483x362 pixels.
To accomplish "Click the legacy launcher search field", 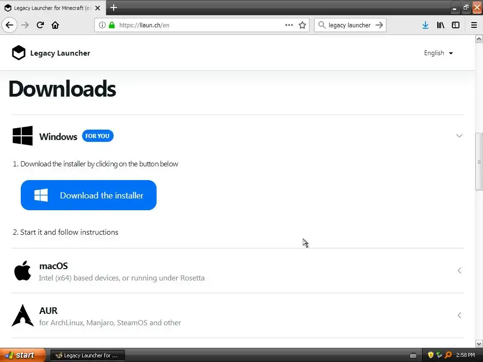I will coord(350,25).
